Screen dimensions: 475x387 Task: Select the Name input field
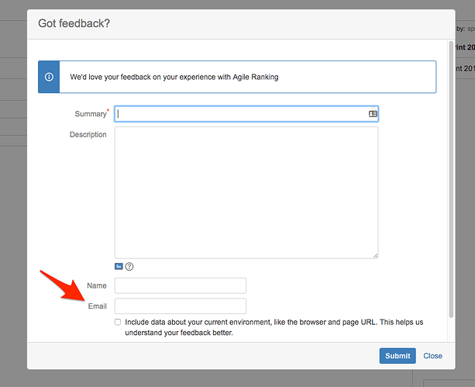point(180,286)
